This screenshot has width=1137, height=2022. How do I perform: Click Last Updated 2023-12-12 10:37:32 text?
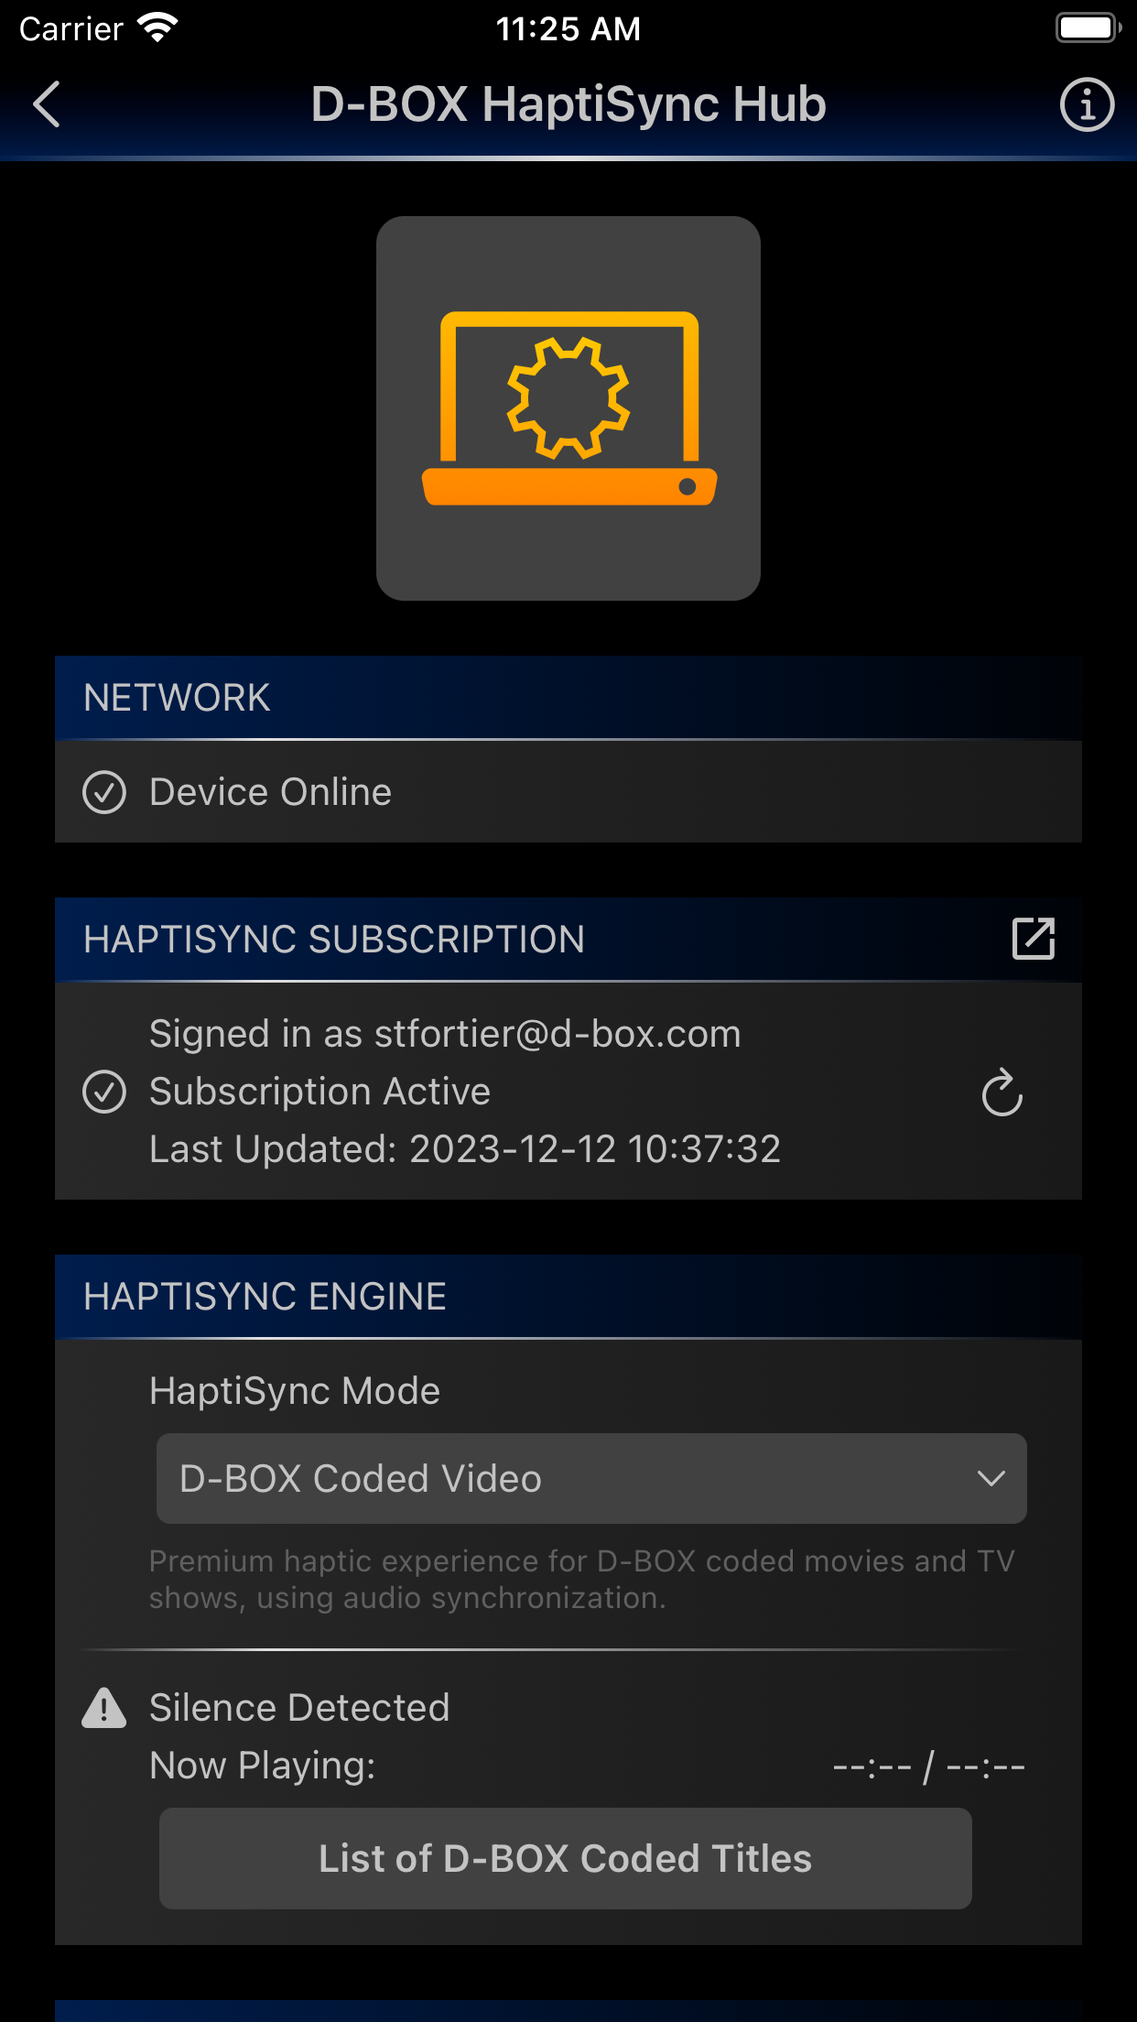point(465,1149)
